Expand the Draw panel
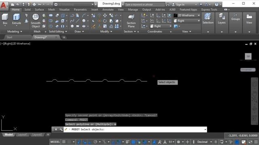 tap(79, 31)
